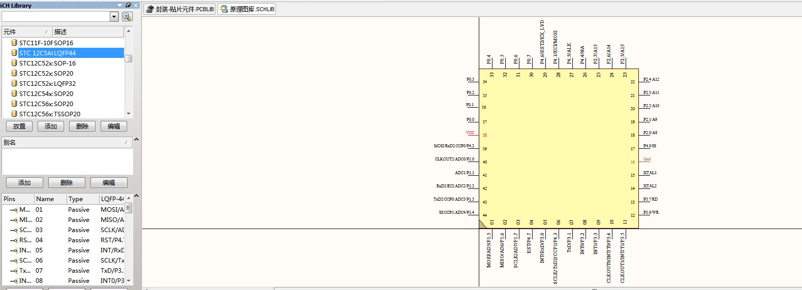Select pin 05 row icon
This screenshot has width=802, height=290.
14,250
